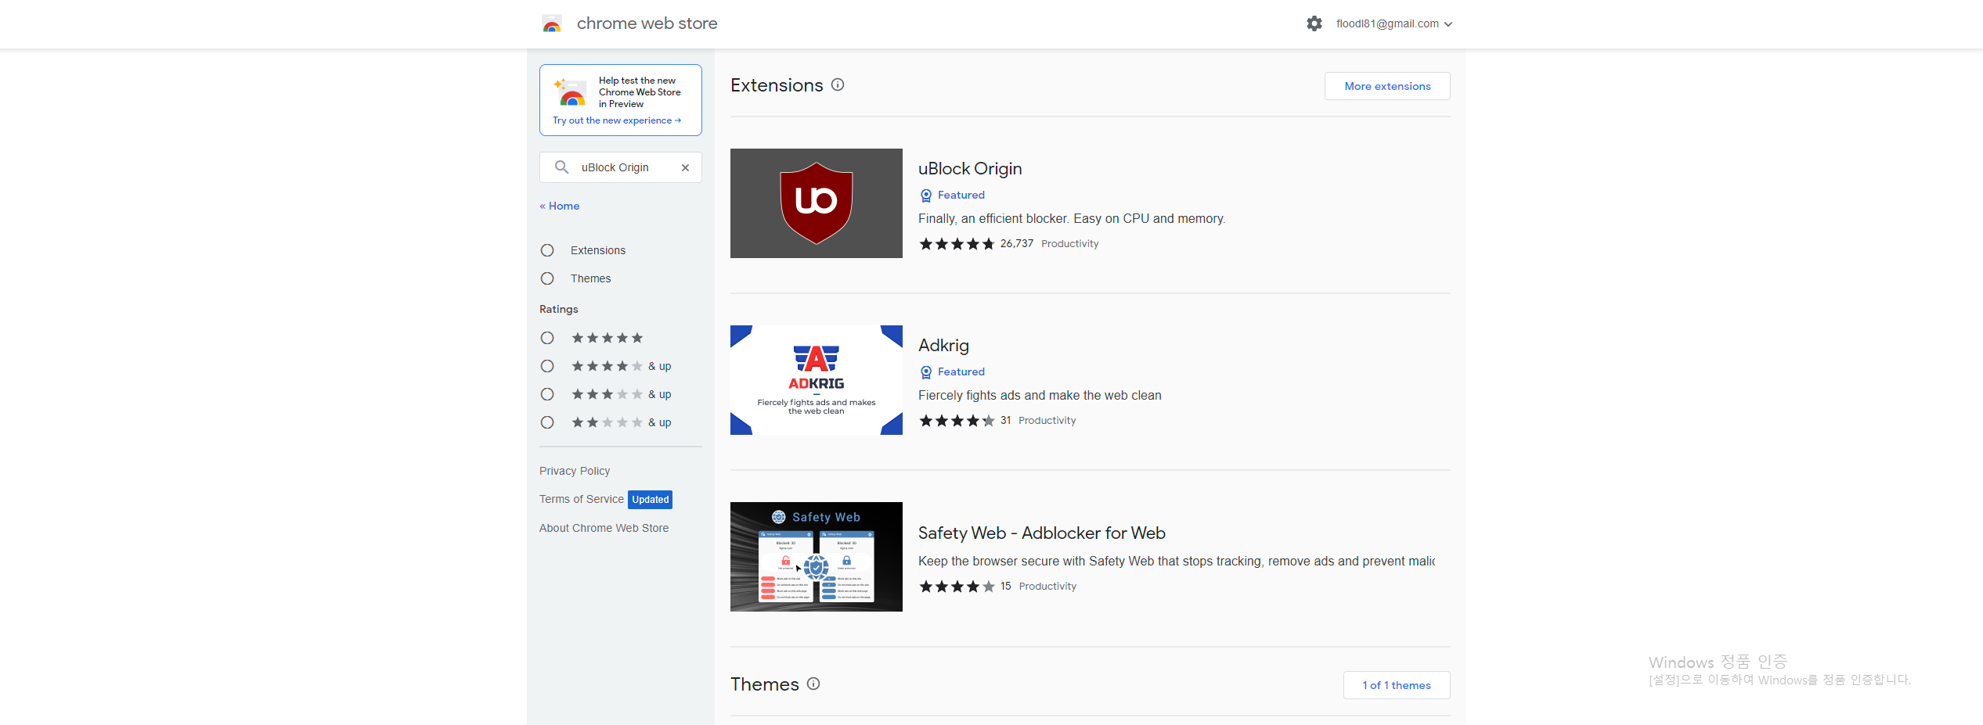
Task: Open the uBlock Origin shield thumbnail
Action: (x=817, y=203)
